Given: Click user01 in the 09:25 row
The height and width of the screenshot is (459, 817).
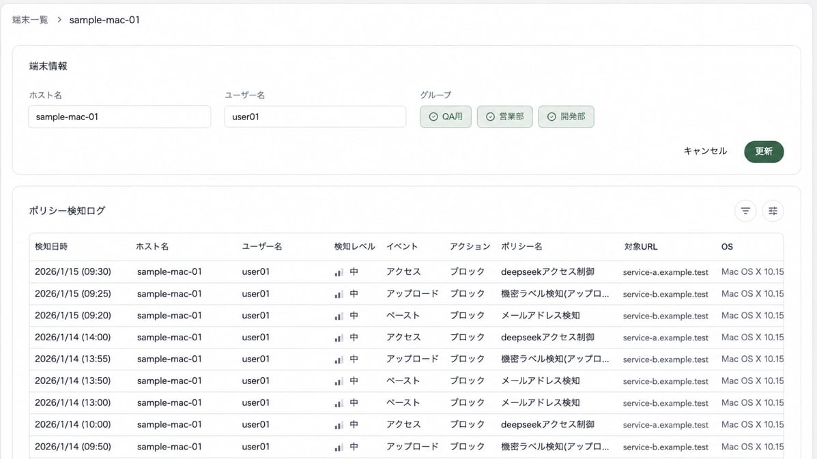Looking at the screenshot, I should pos(255,293).
